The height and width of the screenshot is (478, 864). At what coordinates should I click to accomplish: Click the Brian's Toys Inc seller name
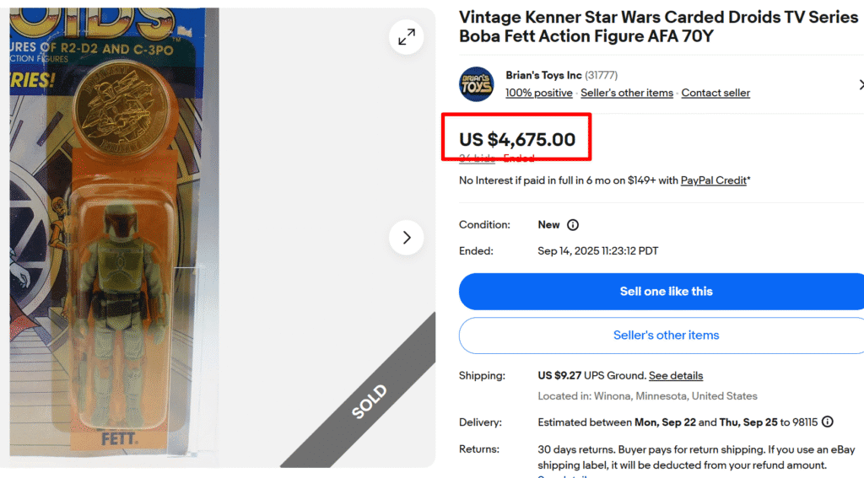543,75
